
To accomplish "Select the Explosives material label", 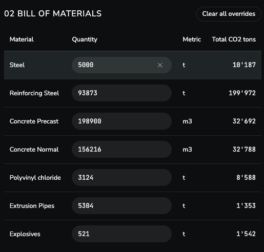I will pyautogui.click(x=25, y=234).
